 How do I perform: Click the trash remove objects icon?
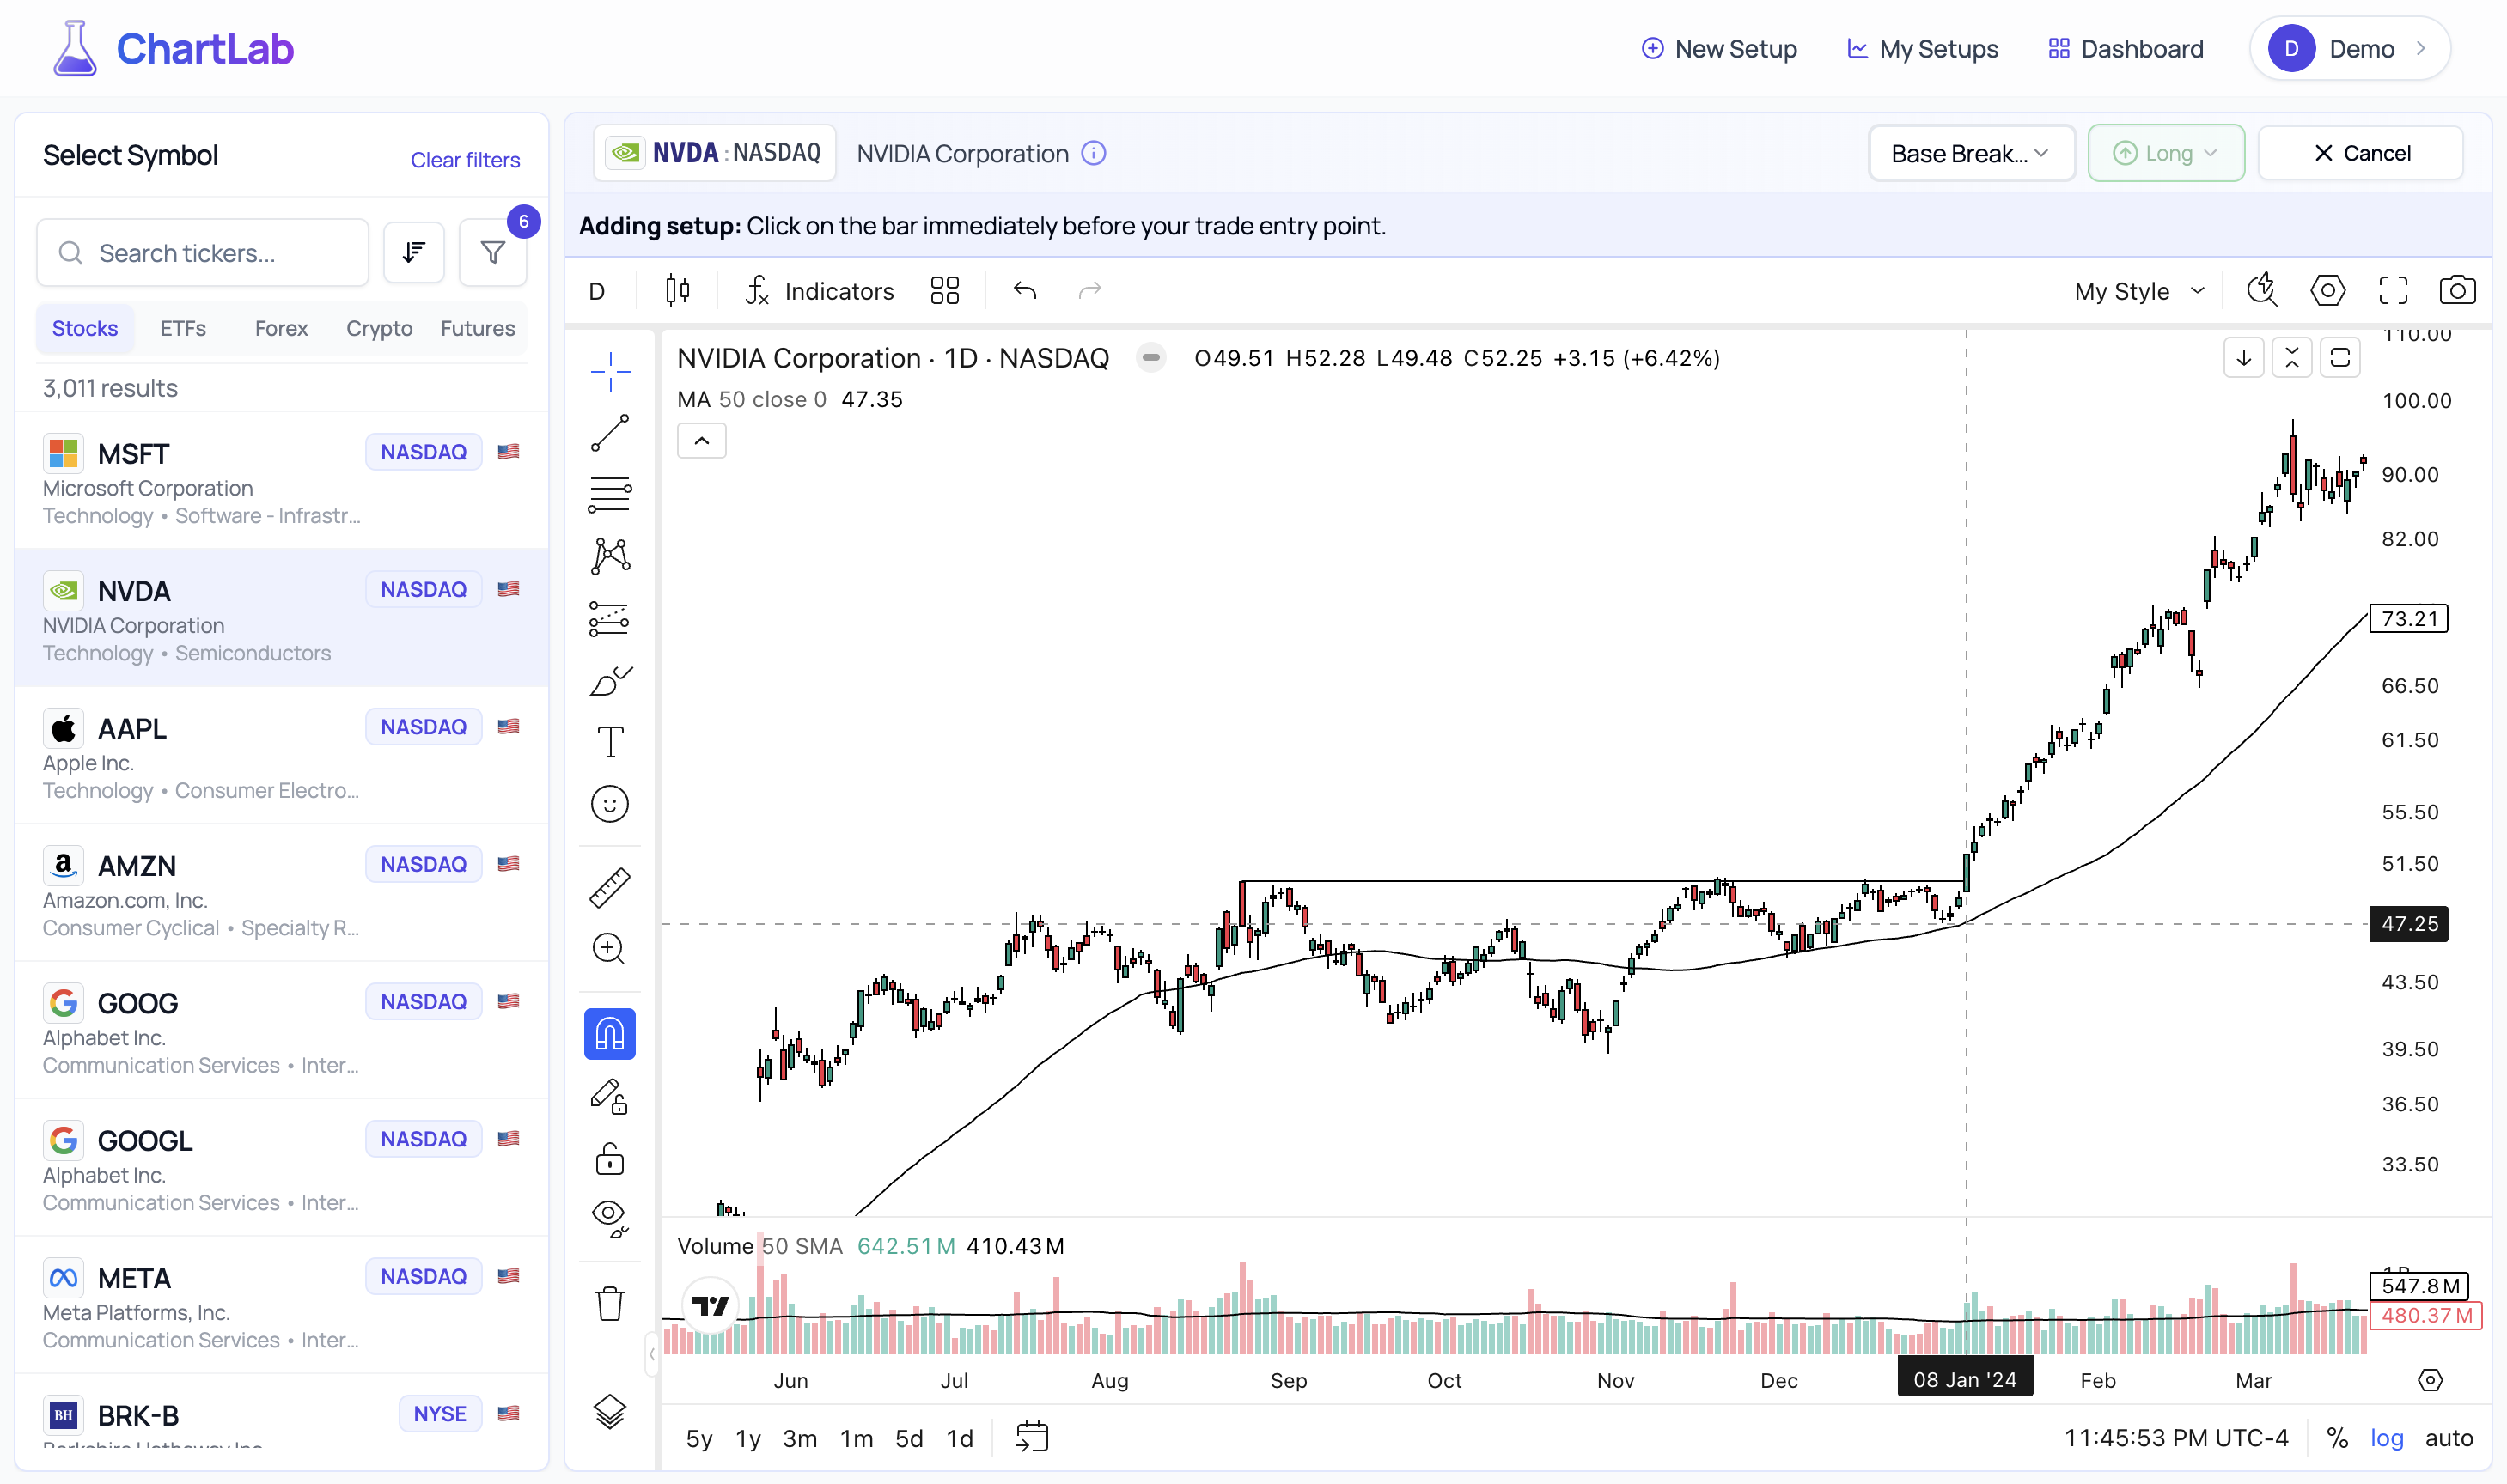coord(609,1304)
